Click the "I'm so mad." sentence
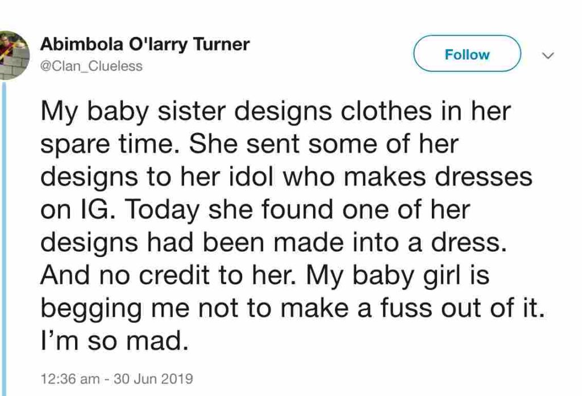Viewport: 582px width, 396px height. (114, 340)
